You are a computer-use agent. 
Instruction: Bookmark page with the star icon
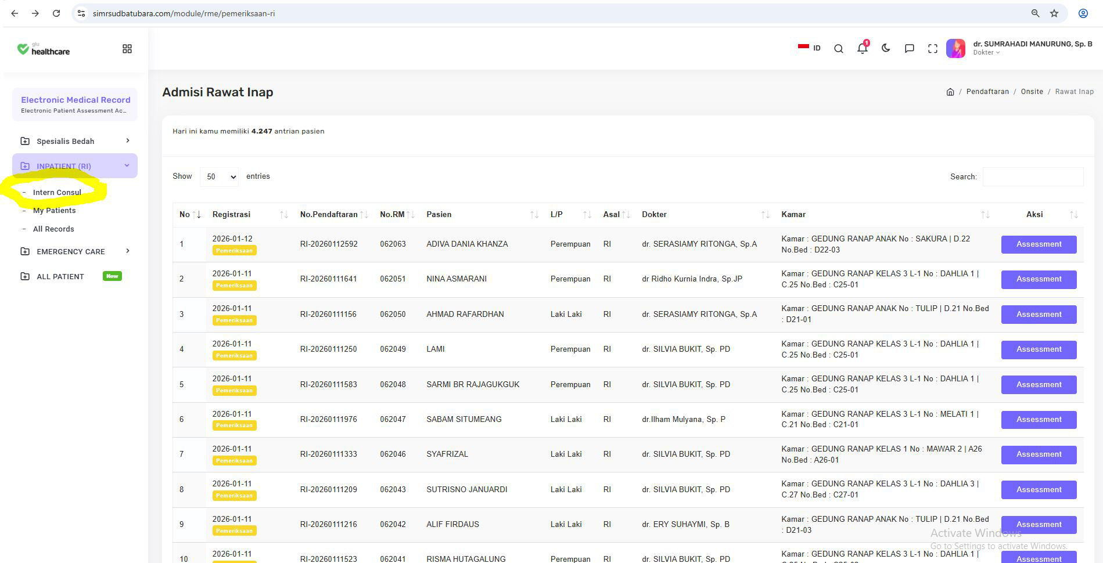[1054, 13]
